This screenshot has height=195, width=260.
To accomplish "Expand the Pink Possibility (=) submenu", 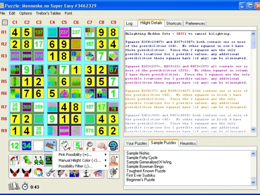I will click(x=81, y=155).
